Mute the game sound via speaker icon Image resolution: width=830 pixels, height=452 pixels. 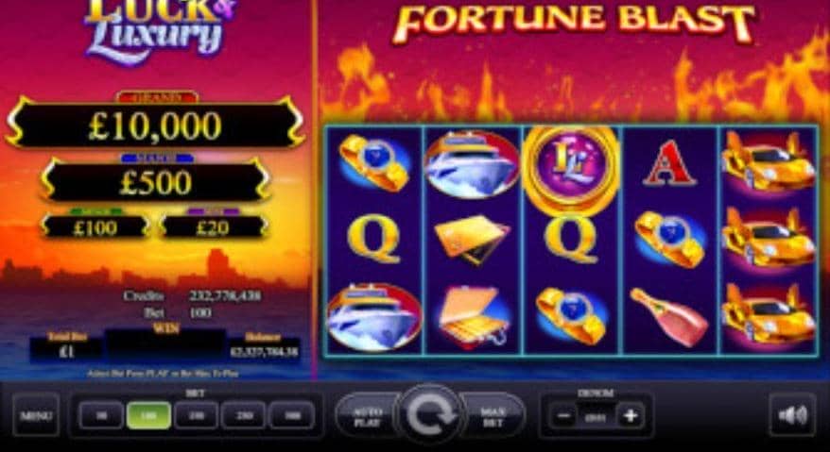[792, 415]
